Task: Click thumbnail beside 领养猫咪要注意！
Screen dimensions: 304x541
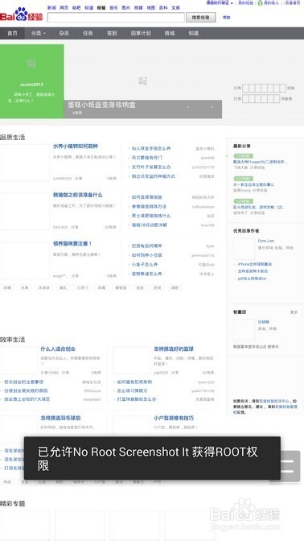Action: click(25, 260)
